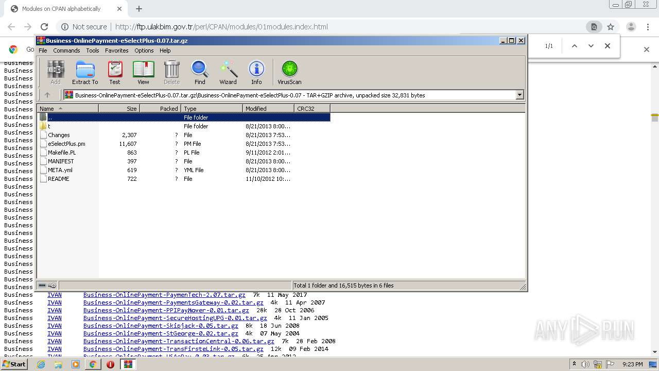Go up one folder level arrow
The width and height of the screenshot is (659, 371).
click(47, 95)
